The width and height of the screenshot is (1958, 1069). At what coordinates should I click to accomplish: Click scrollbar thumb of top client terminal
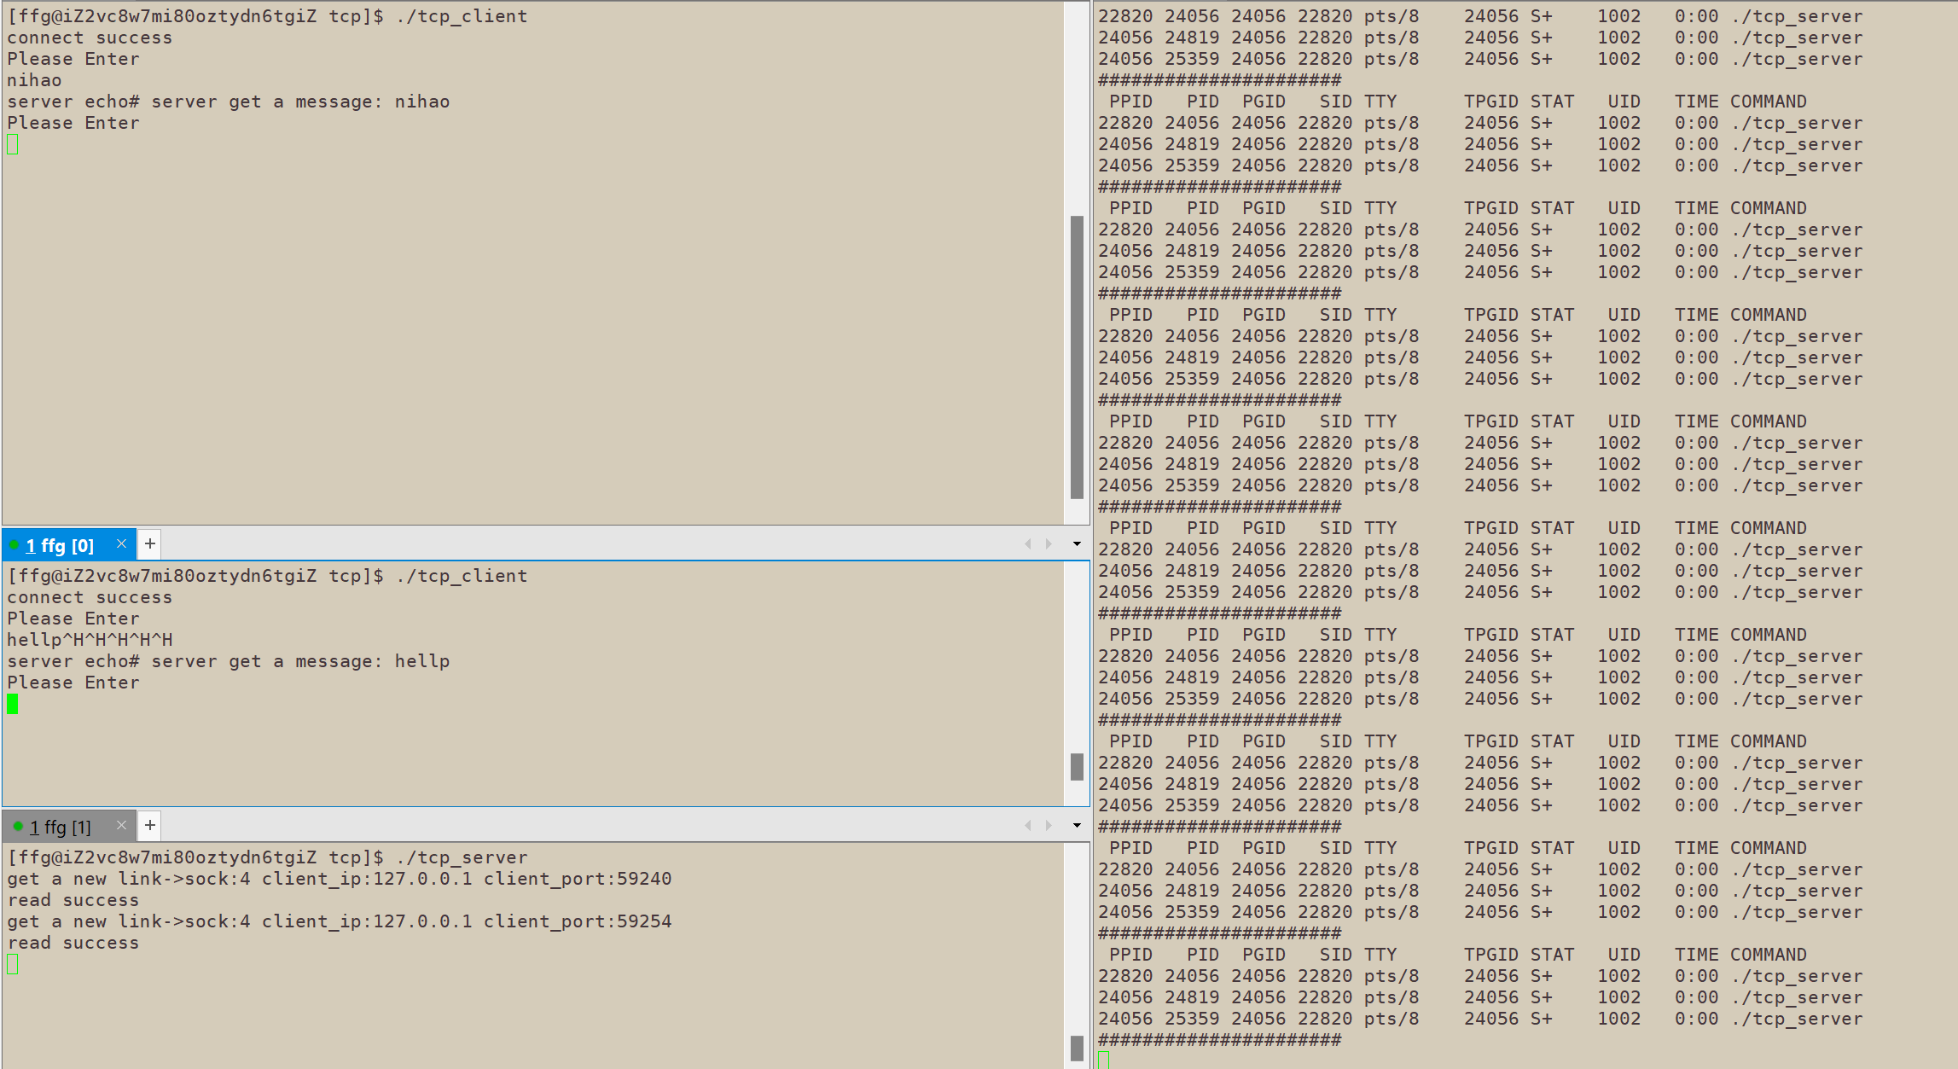[1077, 357]
